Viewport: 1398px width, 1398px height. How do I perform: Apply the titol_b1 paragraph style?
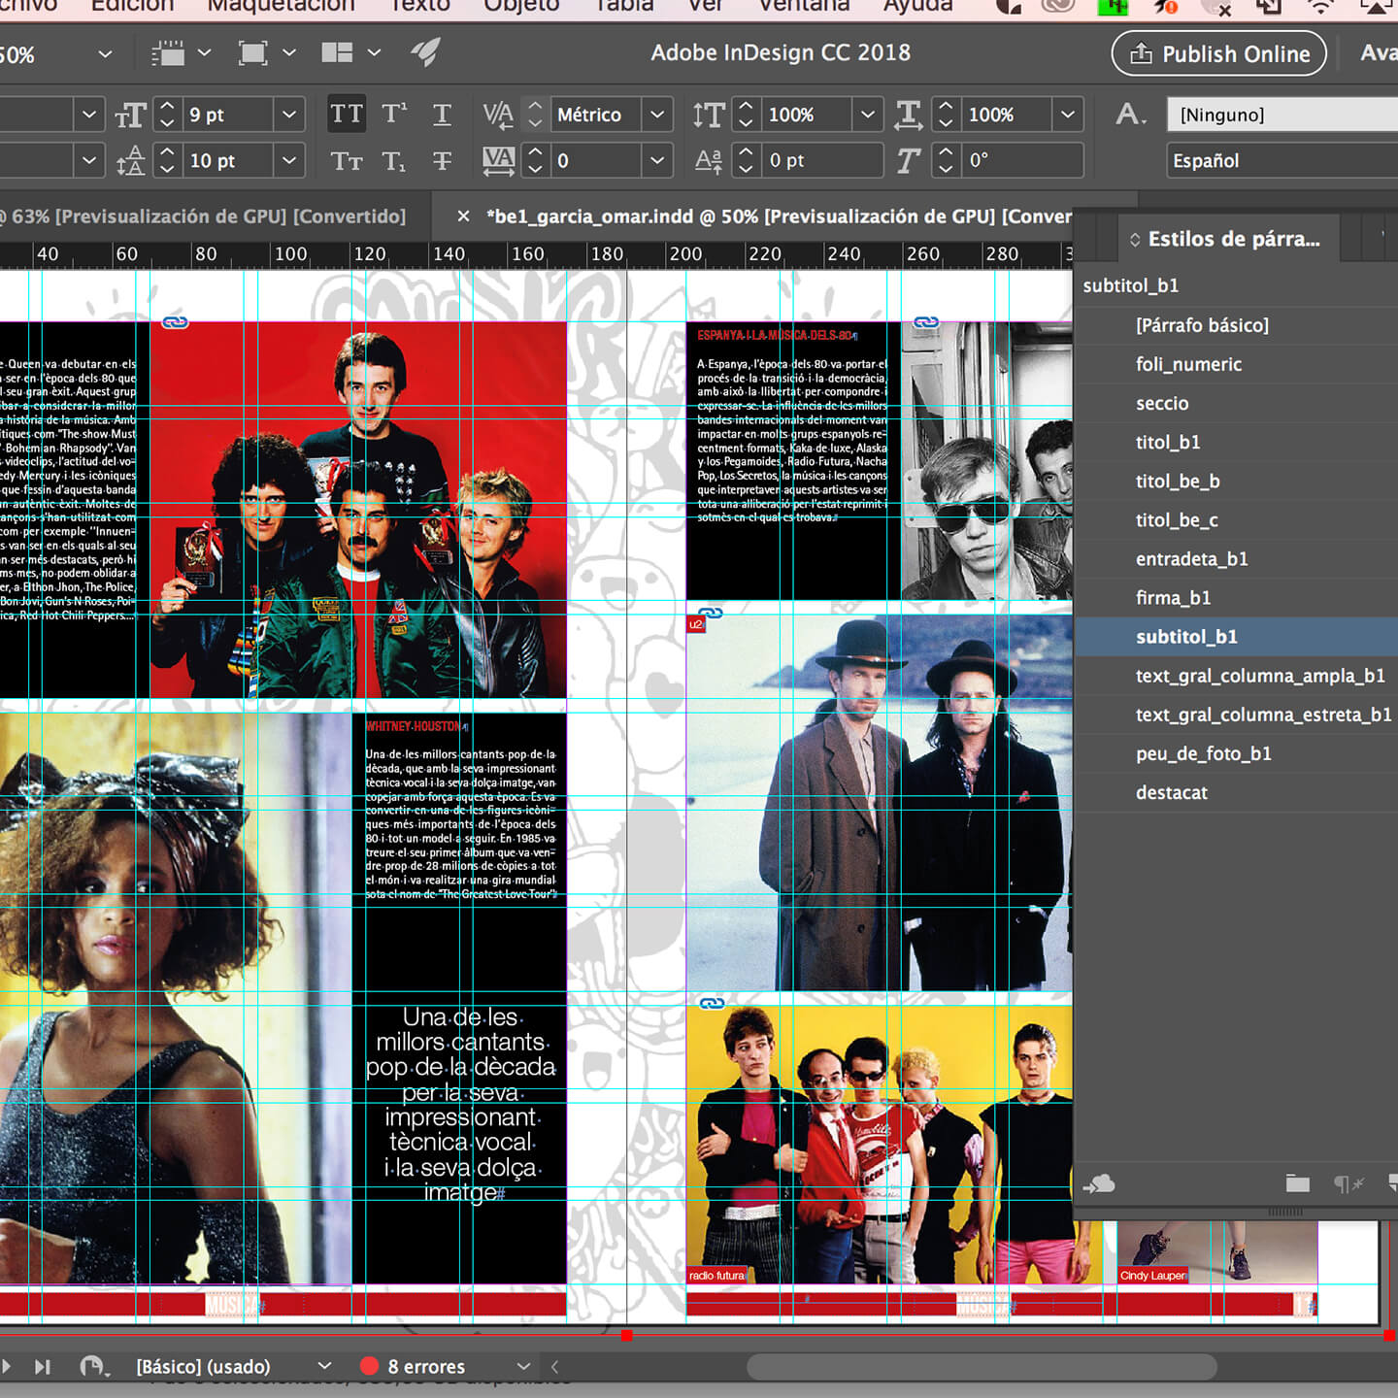pos(1168,442)
